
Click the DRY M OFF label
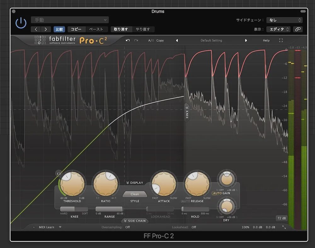point(220,217)
